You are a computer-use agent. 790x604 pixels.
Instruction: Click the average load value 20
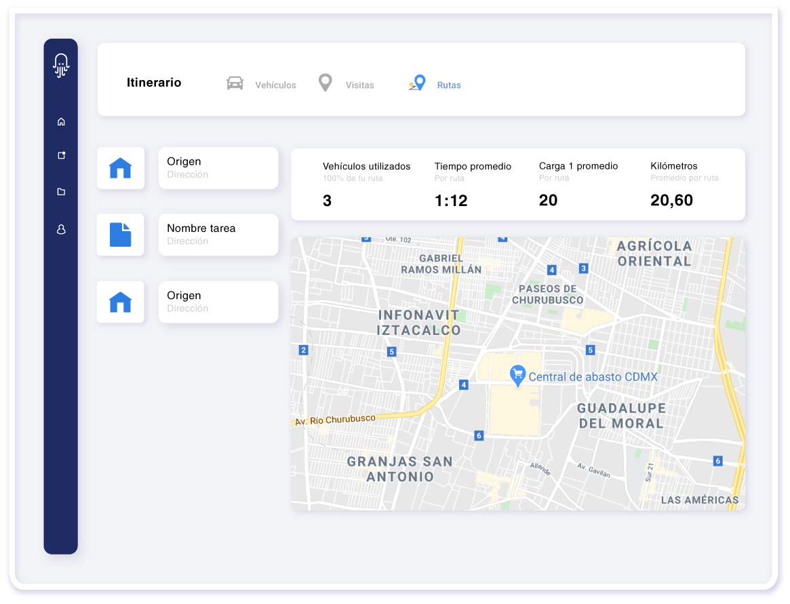548,200
